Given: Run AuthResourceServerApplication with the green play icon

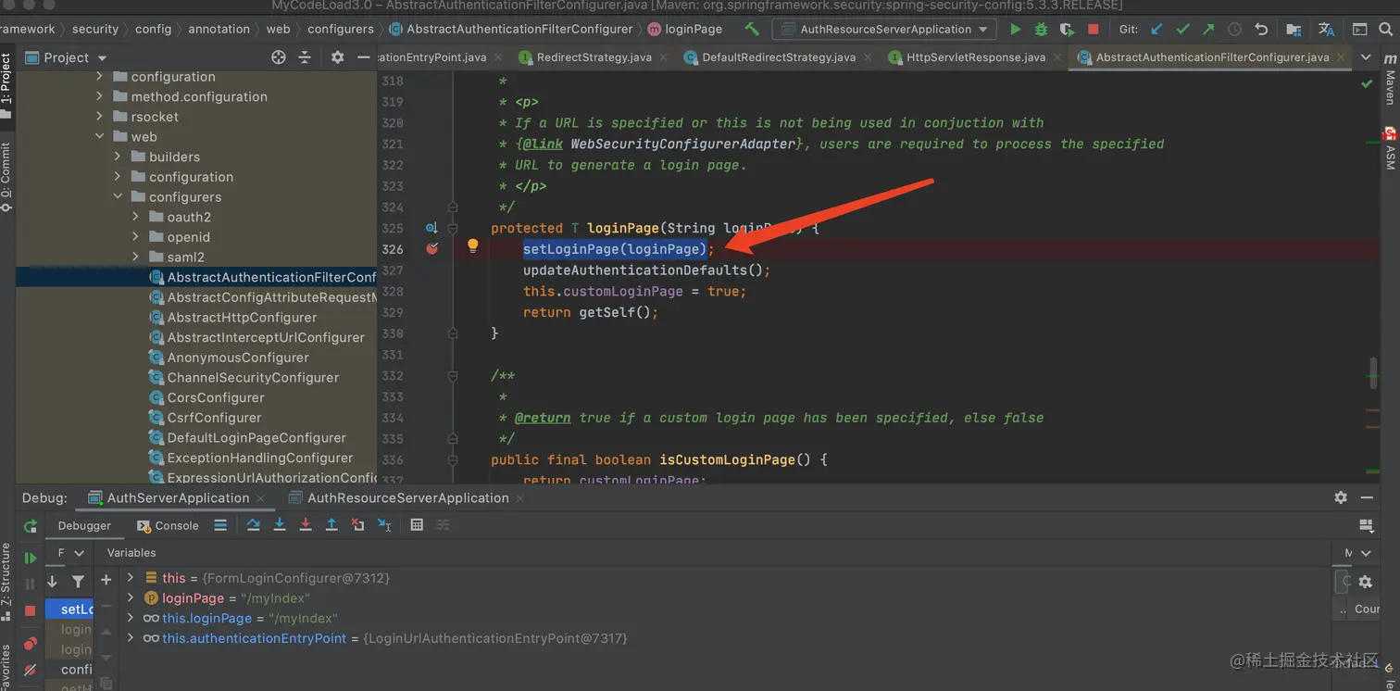Looking at the screenshot, I should [x=1016, y=29].
